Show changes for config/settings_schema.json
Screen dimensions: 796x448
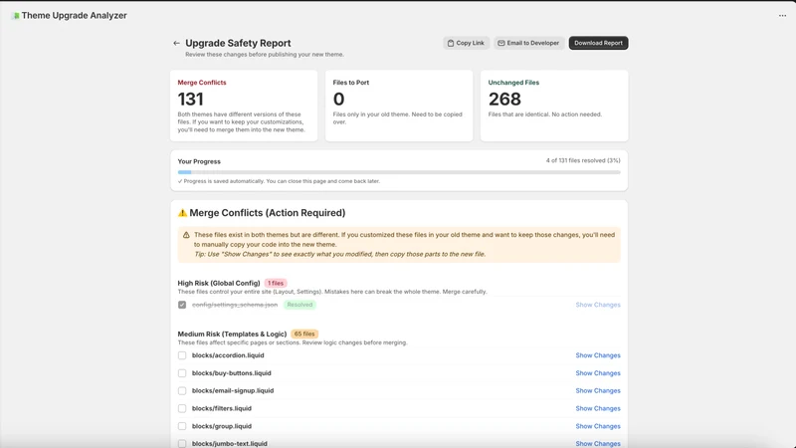598,305
